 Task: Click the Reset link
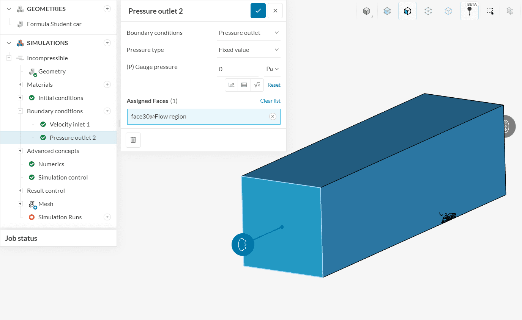274,85
